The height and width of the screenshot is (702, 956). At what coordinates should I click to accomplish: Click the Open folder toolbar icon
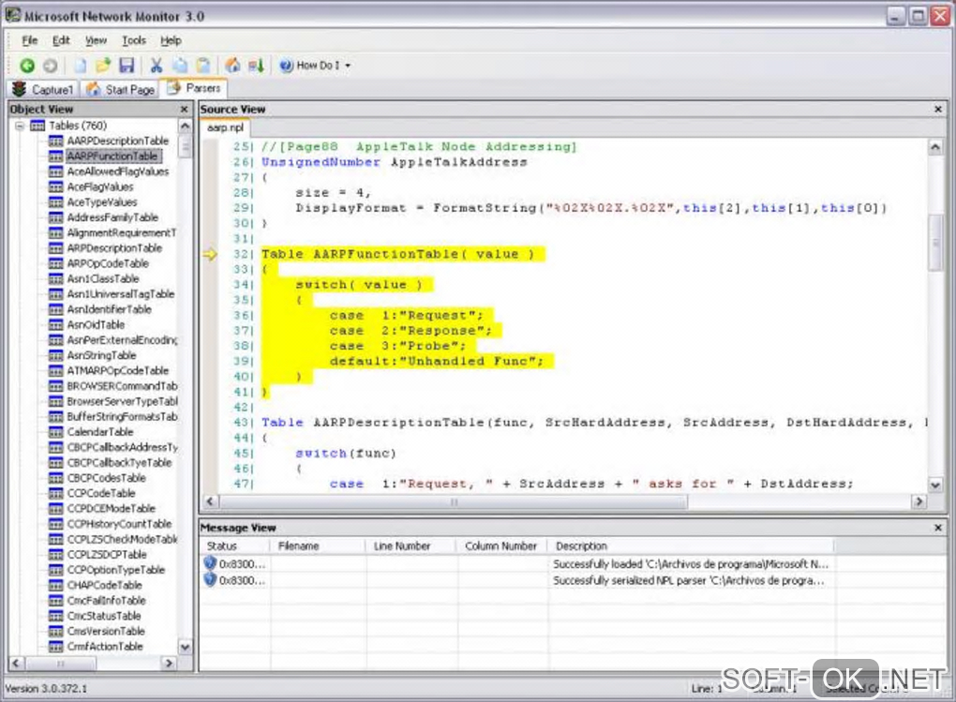[103, 66]
